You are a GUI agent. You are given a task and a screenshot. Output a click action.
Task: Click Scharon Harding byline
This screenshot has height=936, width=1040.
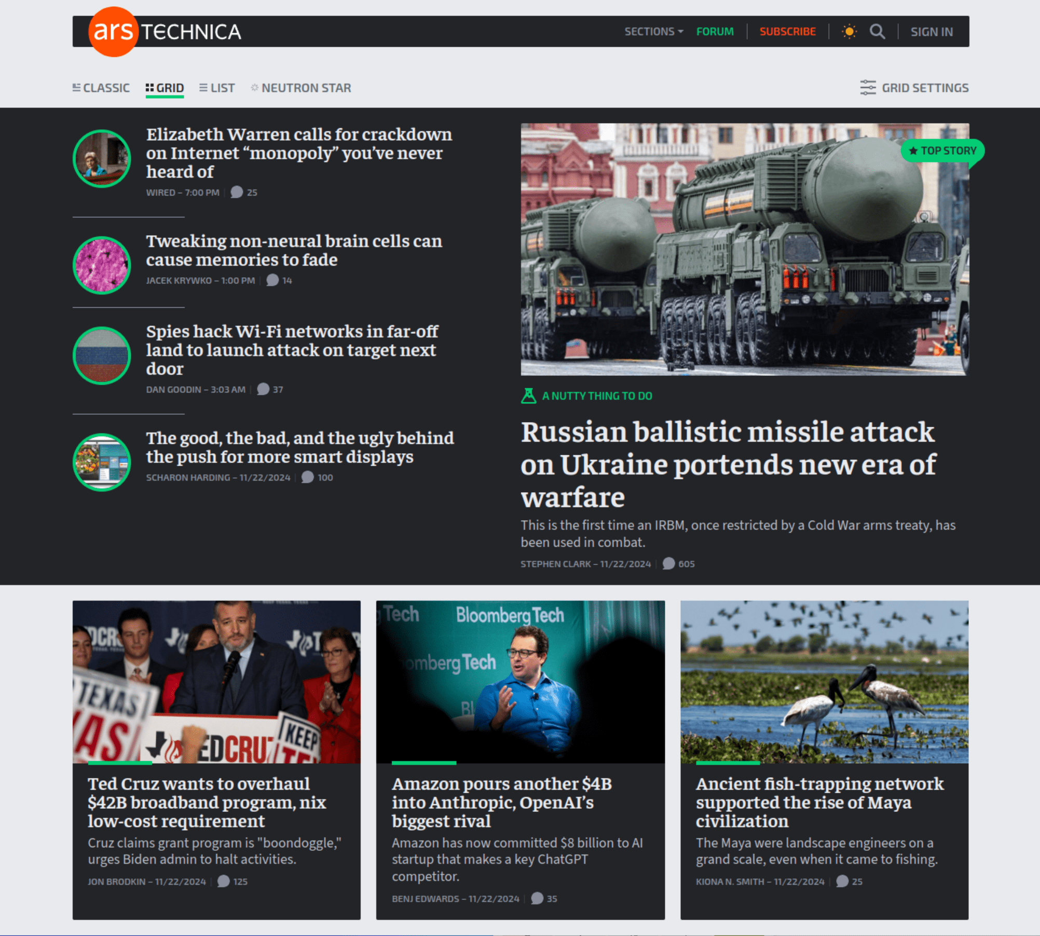[x=188, y=478]
